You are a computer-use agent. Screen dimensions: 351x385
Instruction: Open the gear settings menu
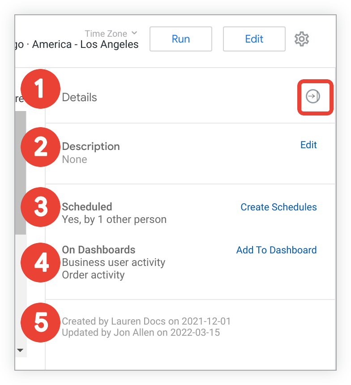pos(302,39)
